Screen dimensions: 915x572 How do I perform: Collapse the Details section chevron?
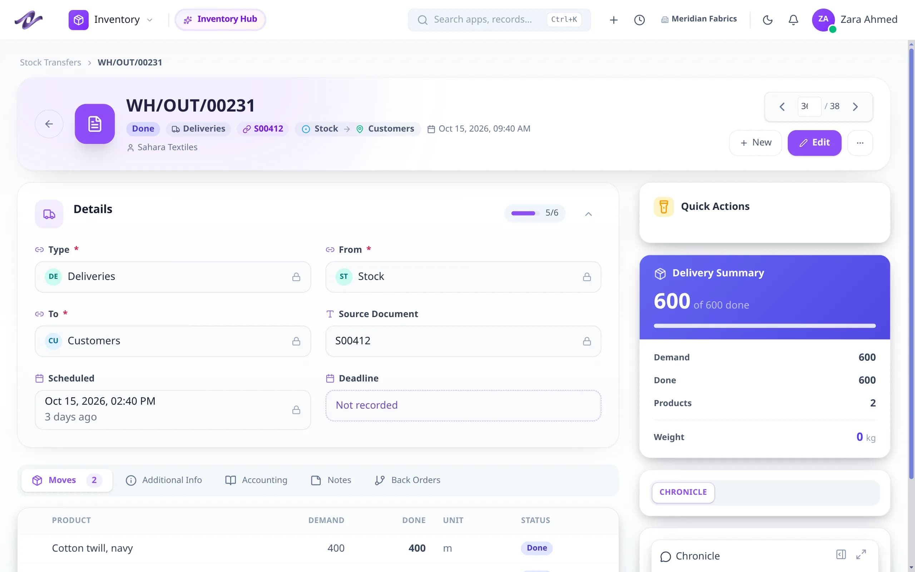click(588, 214)
